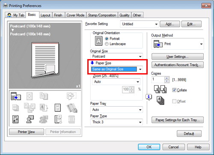Click the dimmed header and footer page icon
The height and width of the screenshot is (155, 214).
[x=71, y=119]
